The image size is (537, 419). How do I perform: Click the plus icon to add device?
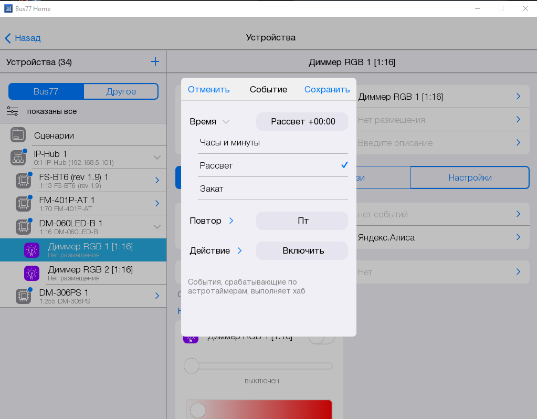(x=155, y=61)
